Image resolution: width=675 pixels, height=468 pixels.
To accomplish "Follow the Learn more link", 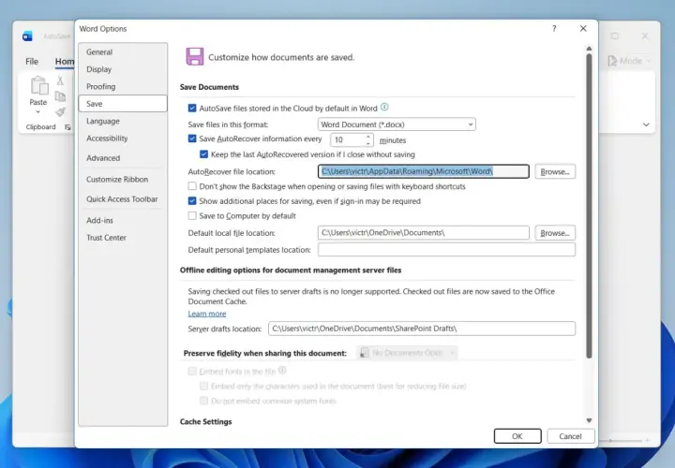I will pyautogui.click(x=207, y=314).
